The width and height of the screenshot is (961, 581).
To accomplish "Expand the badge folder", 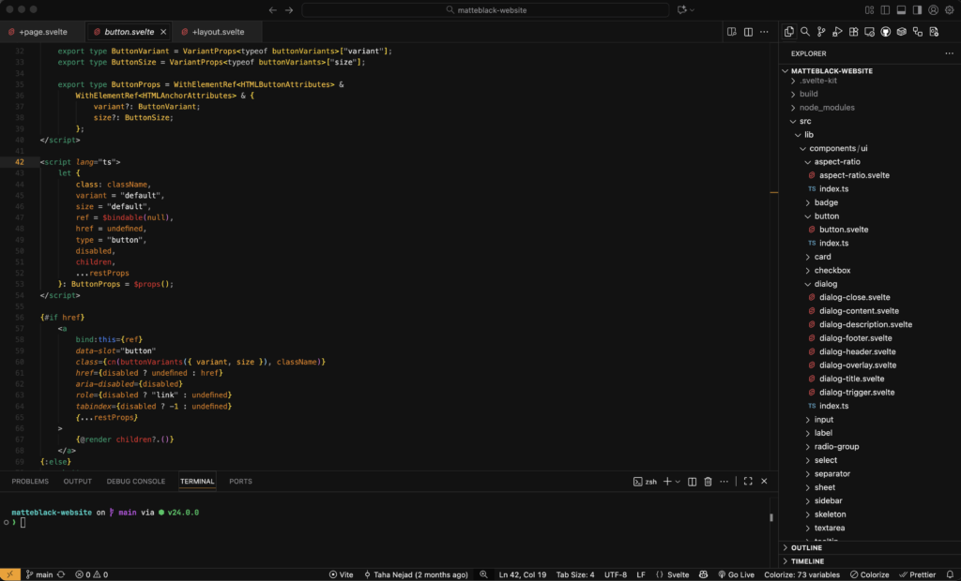I will [x=826, y=202].
